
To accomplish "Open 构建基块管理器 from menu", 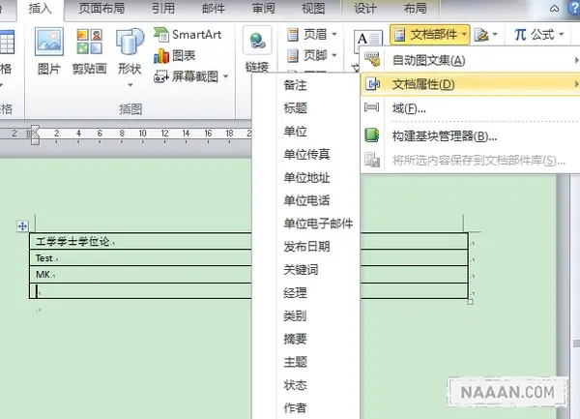I will click(x=444, y=135).
